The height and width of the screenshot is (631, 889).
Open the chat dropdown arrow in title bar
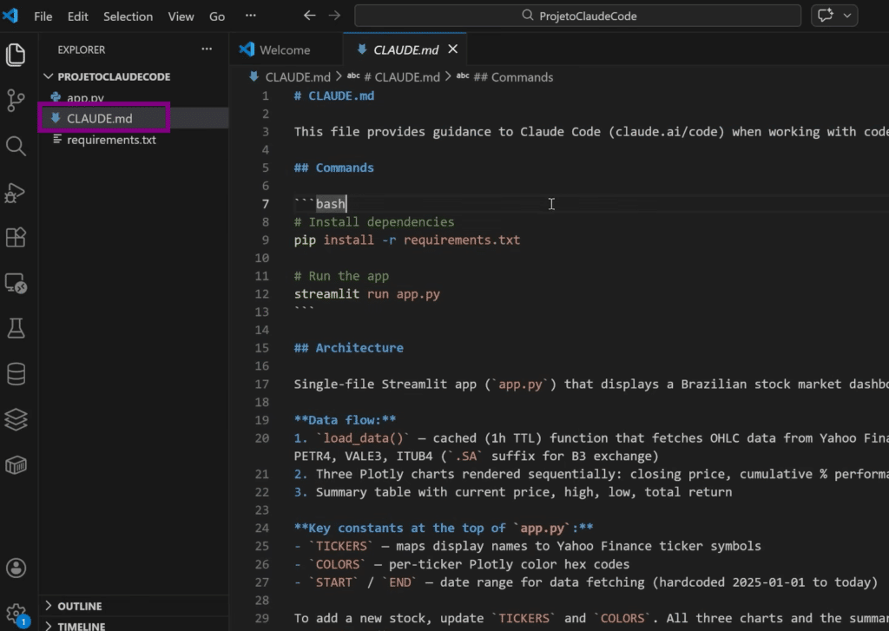pyautogui.click(x=847, y=16)
